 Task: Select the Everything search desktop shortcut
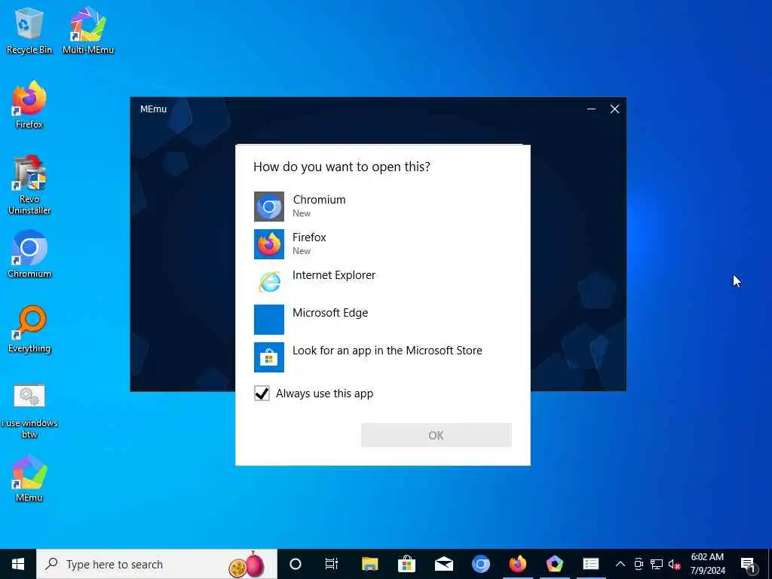coord(29,329)
